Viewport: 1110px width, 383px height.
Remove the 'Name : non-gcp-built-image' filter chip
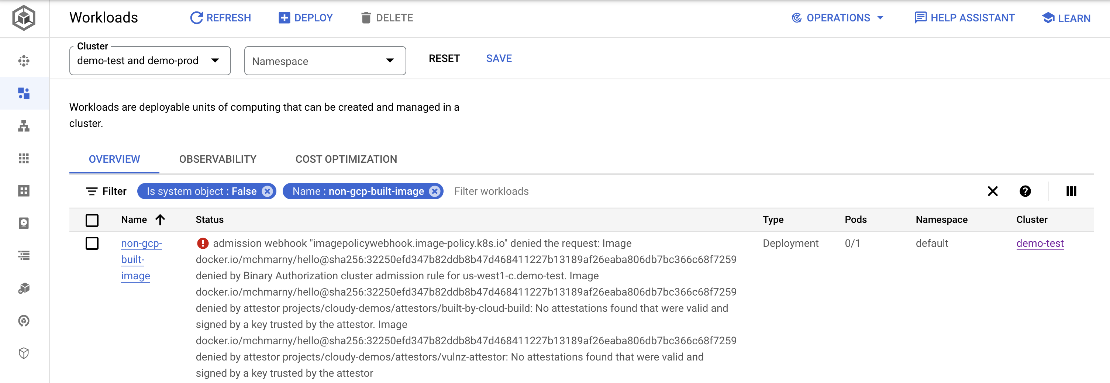point(435,191)
